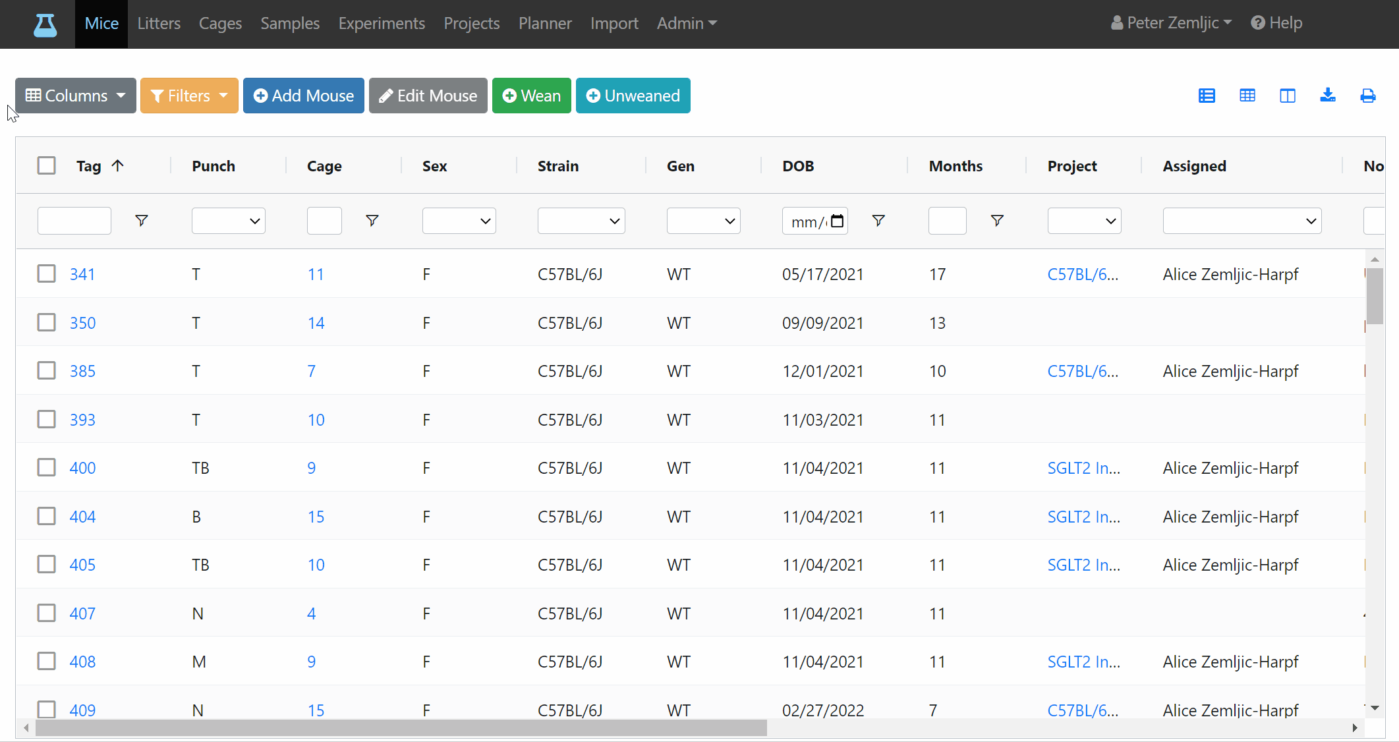This screenshot has height=742, width=1399.
Task: Go to the Experiments tab
Action: pyautogui.click(x=382, y=23)
